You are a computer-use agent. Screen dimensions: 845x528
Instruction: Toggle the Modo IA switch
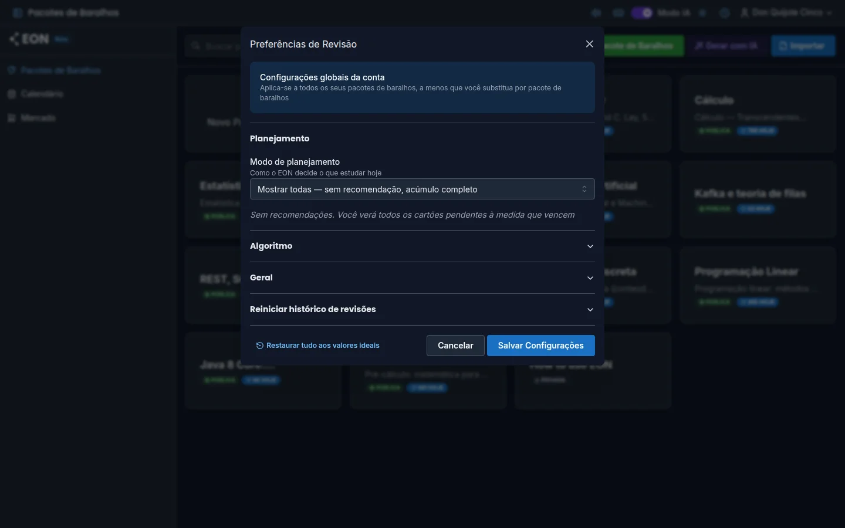point(641,12)
